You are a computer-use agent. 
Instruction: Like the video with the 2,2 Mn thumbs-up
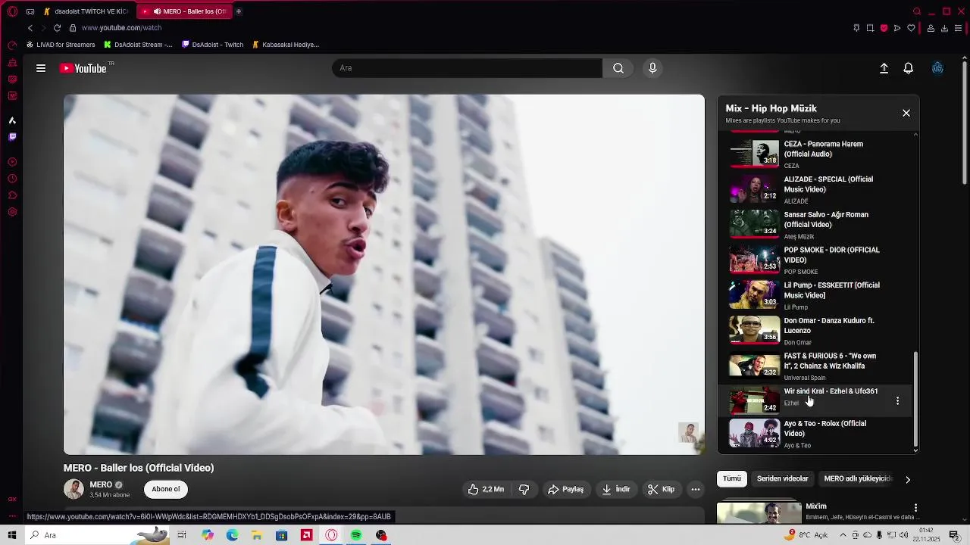(x=486, y=489)
